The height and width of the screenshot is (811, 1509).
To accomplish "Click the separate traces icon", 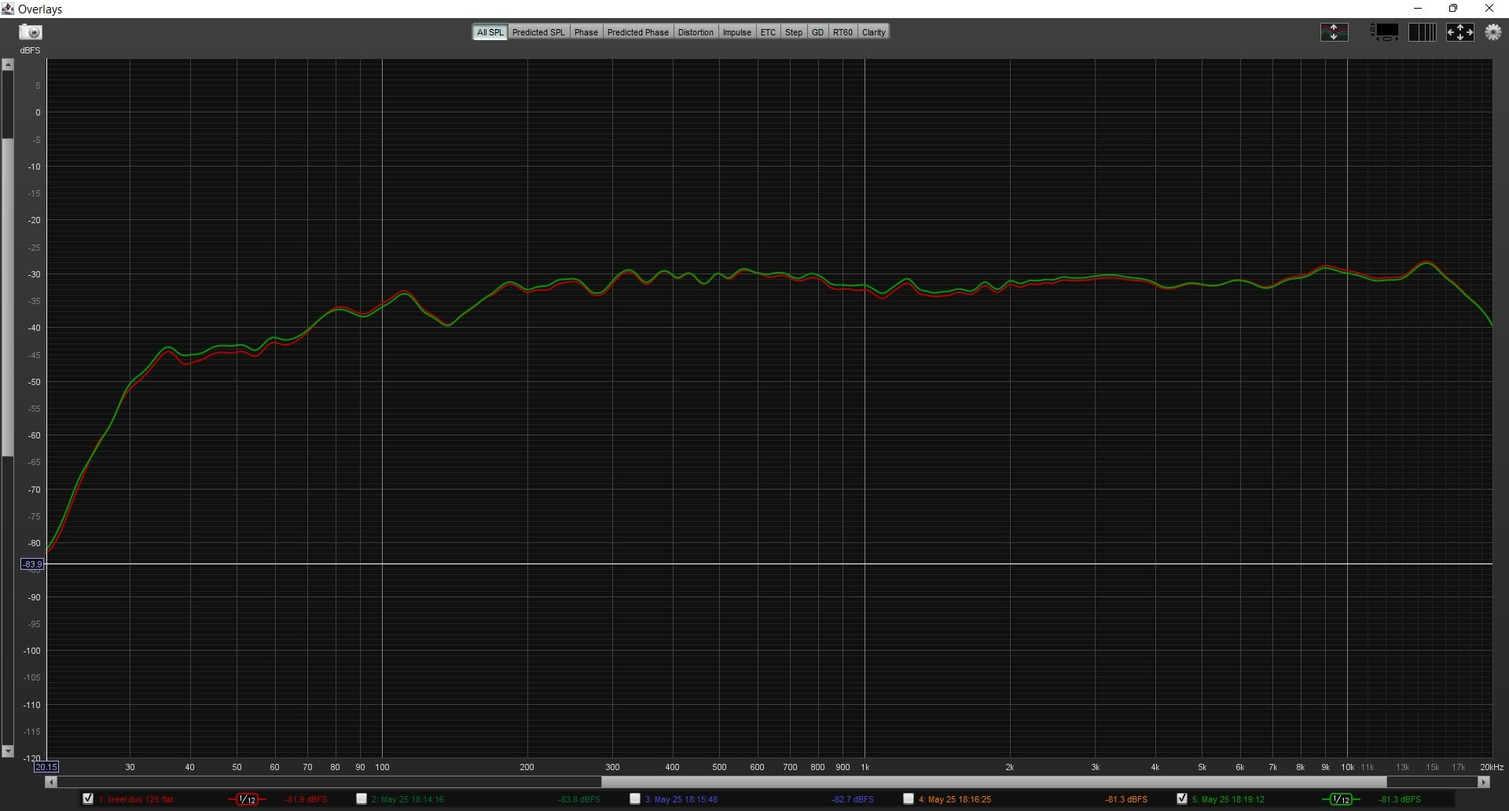I will [x=1334, y=32].
